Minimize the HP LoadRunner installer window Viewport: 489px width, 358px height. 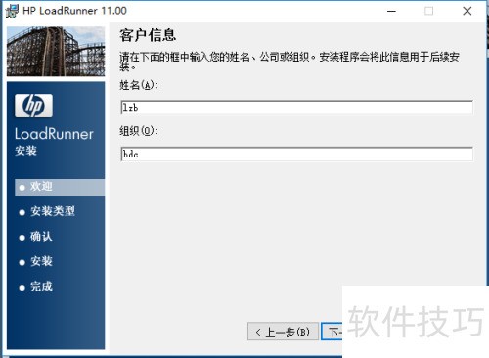click(391, 11)
